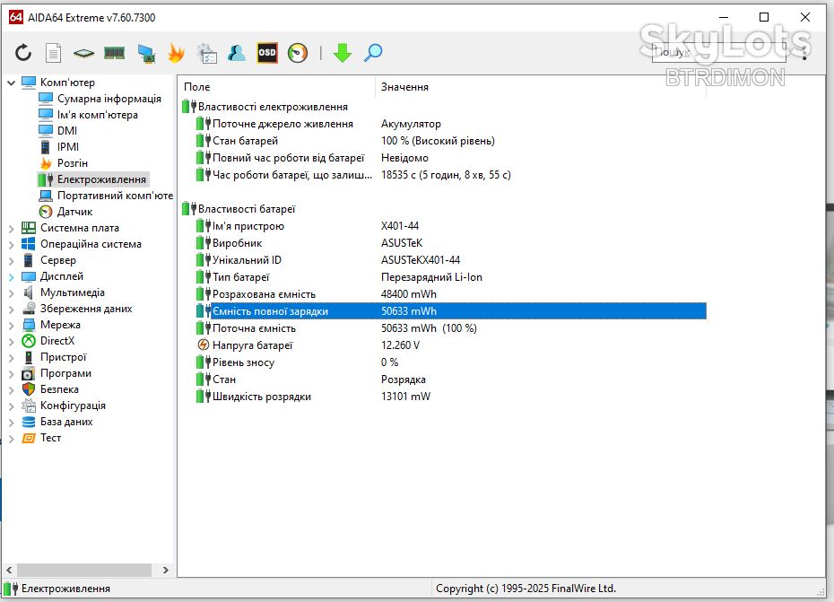Viewport: 834px width, 602px height.
Task: Click the right scroll arrow of tree panel
Action: click(x=165, y=570)
